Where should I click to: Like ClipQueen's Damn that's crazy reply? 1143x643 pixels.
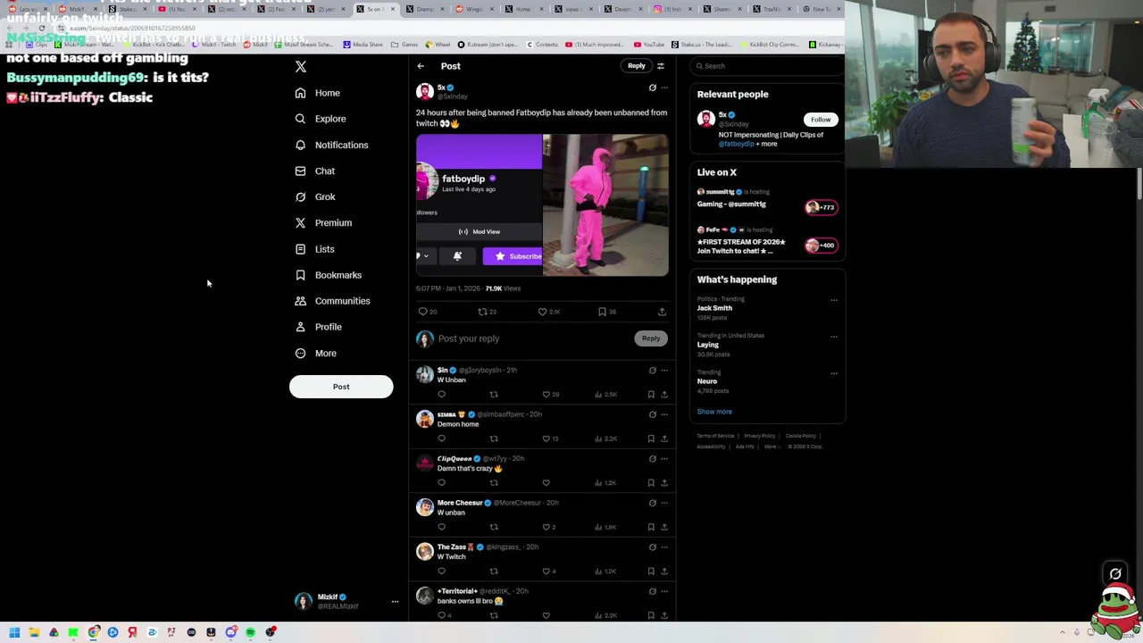(x=546, y=483)
